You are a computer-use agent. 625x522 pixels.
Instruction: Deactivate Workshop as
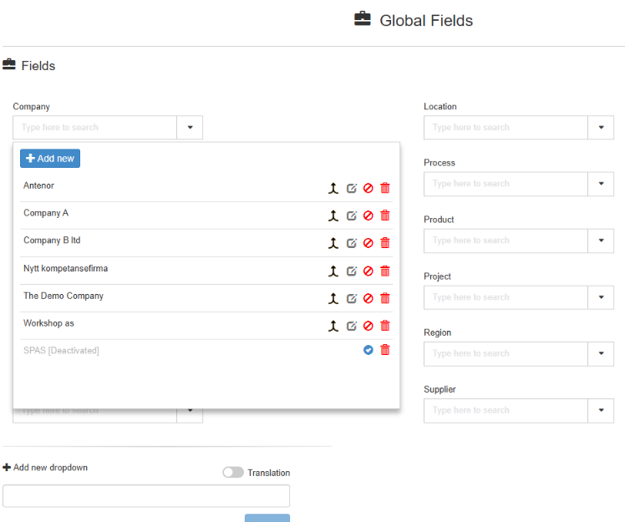[x=368, y=326]
